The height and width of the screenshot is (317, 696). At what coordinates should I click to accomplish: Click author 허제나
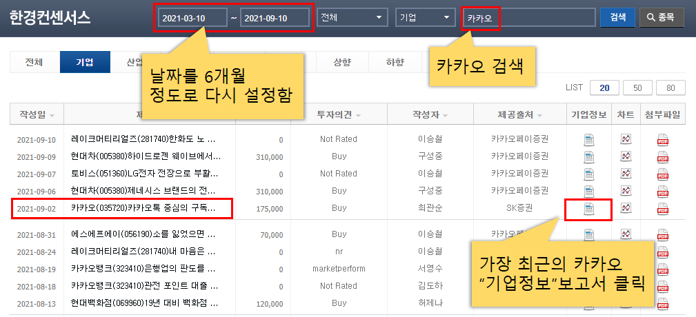pos(430,303)
